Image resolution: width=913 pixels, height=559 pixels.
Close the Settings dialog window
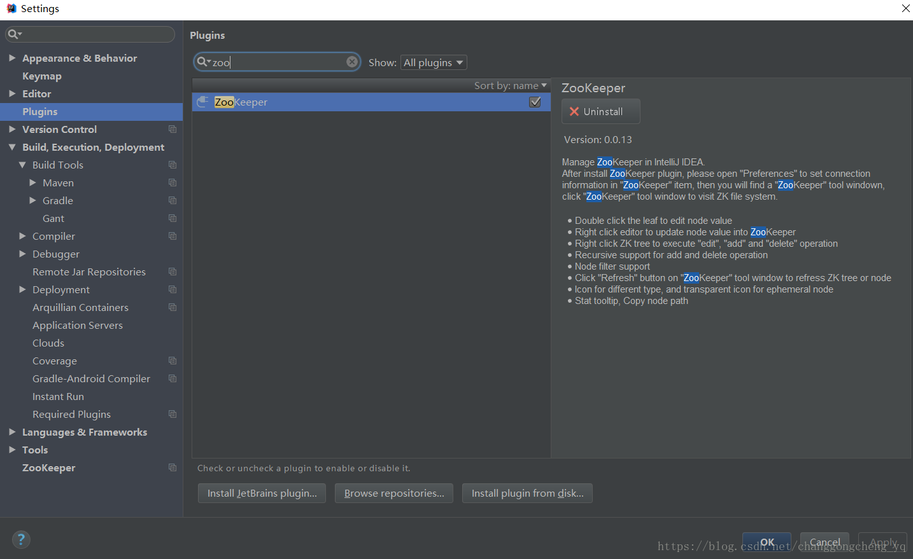click(905, 8)
